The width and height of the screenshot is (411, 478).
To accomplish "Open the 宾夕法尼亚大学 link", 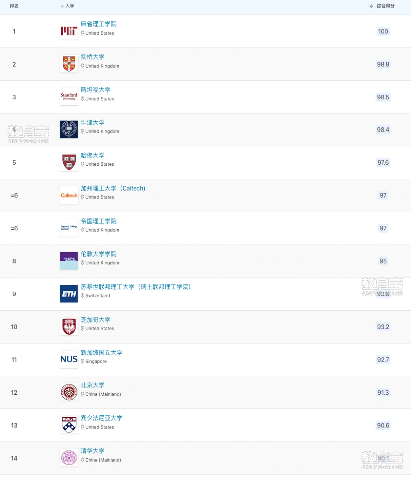I will point(102,418).
